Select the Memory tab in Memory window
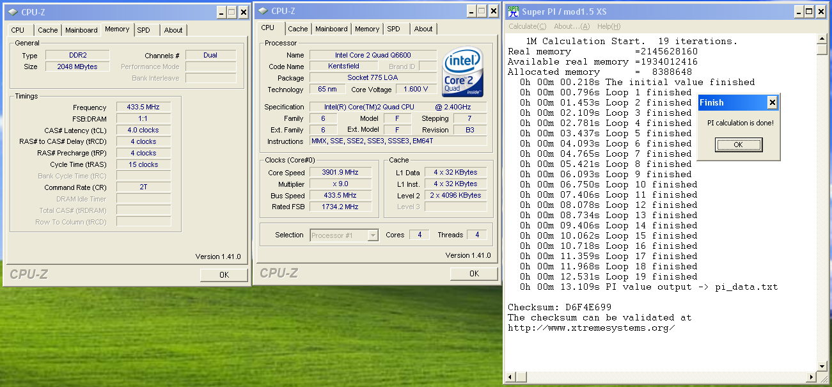The image size is (832, 387). point(117,29)
